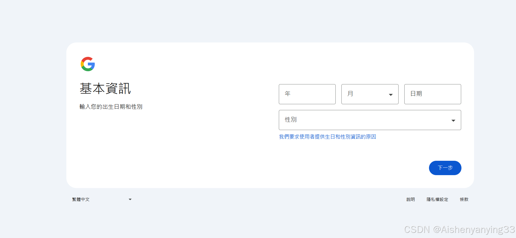Screen dimensions: 516x238
Task: Click the 年 year input field
Action: click(x=307, y=94)
